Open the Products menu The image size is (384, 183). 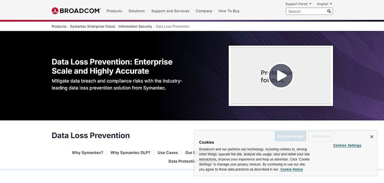pos(114,11)
